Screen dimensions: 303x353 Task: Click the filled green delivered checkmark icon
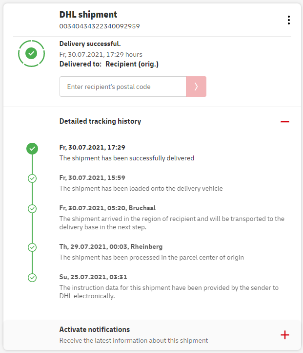[x=32, y=148]
